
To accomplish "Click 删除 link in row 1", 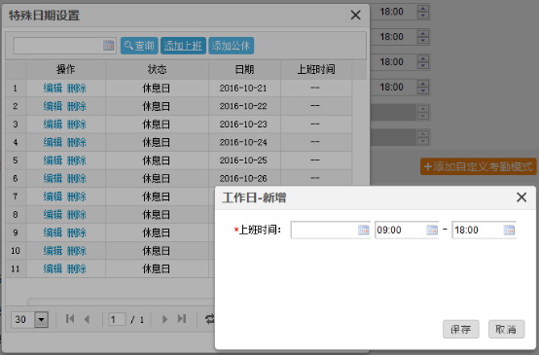I will [77, 89].
